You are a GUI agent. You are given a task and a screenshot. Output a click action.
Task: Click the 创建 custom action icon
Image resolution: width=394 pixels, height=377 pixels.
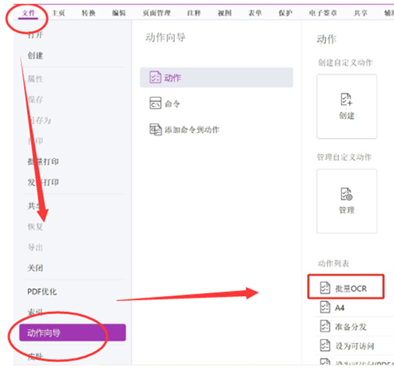click(346, 99)
